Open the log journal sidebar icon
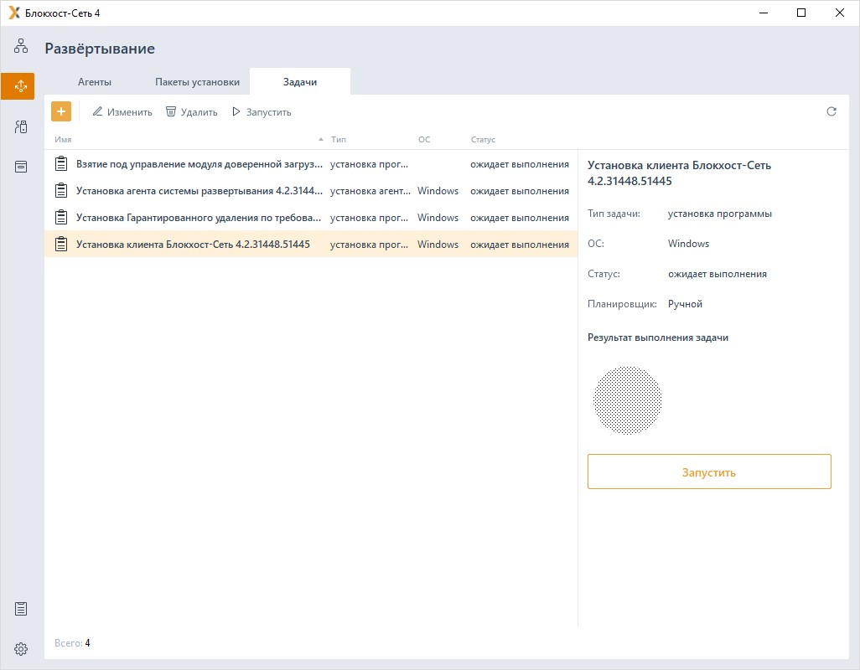 click(x=21, y=609)
